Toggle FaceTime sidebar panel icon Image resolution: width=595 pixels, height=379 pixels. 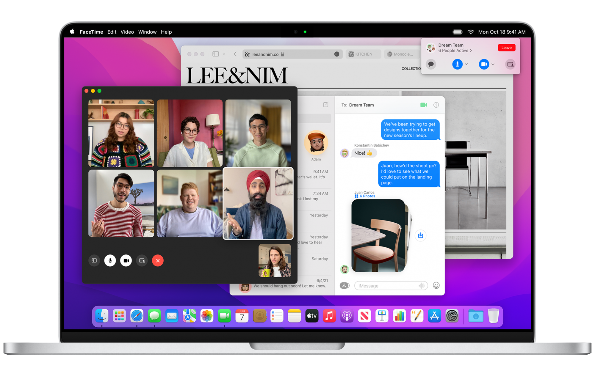point(94,261)
